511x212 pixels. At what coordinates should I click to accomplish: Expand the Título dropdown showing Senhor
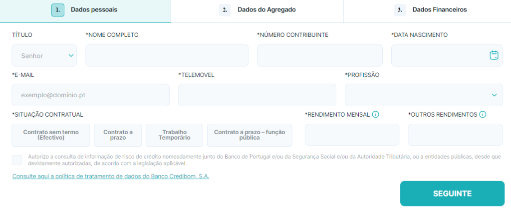(44, 55)
